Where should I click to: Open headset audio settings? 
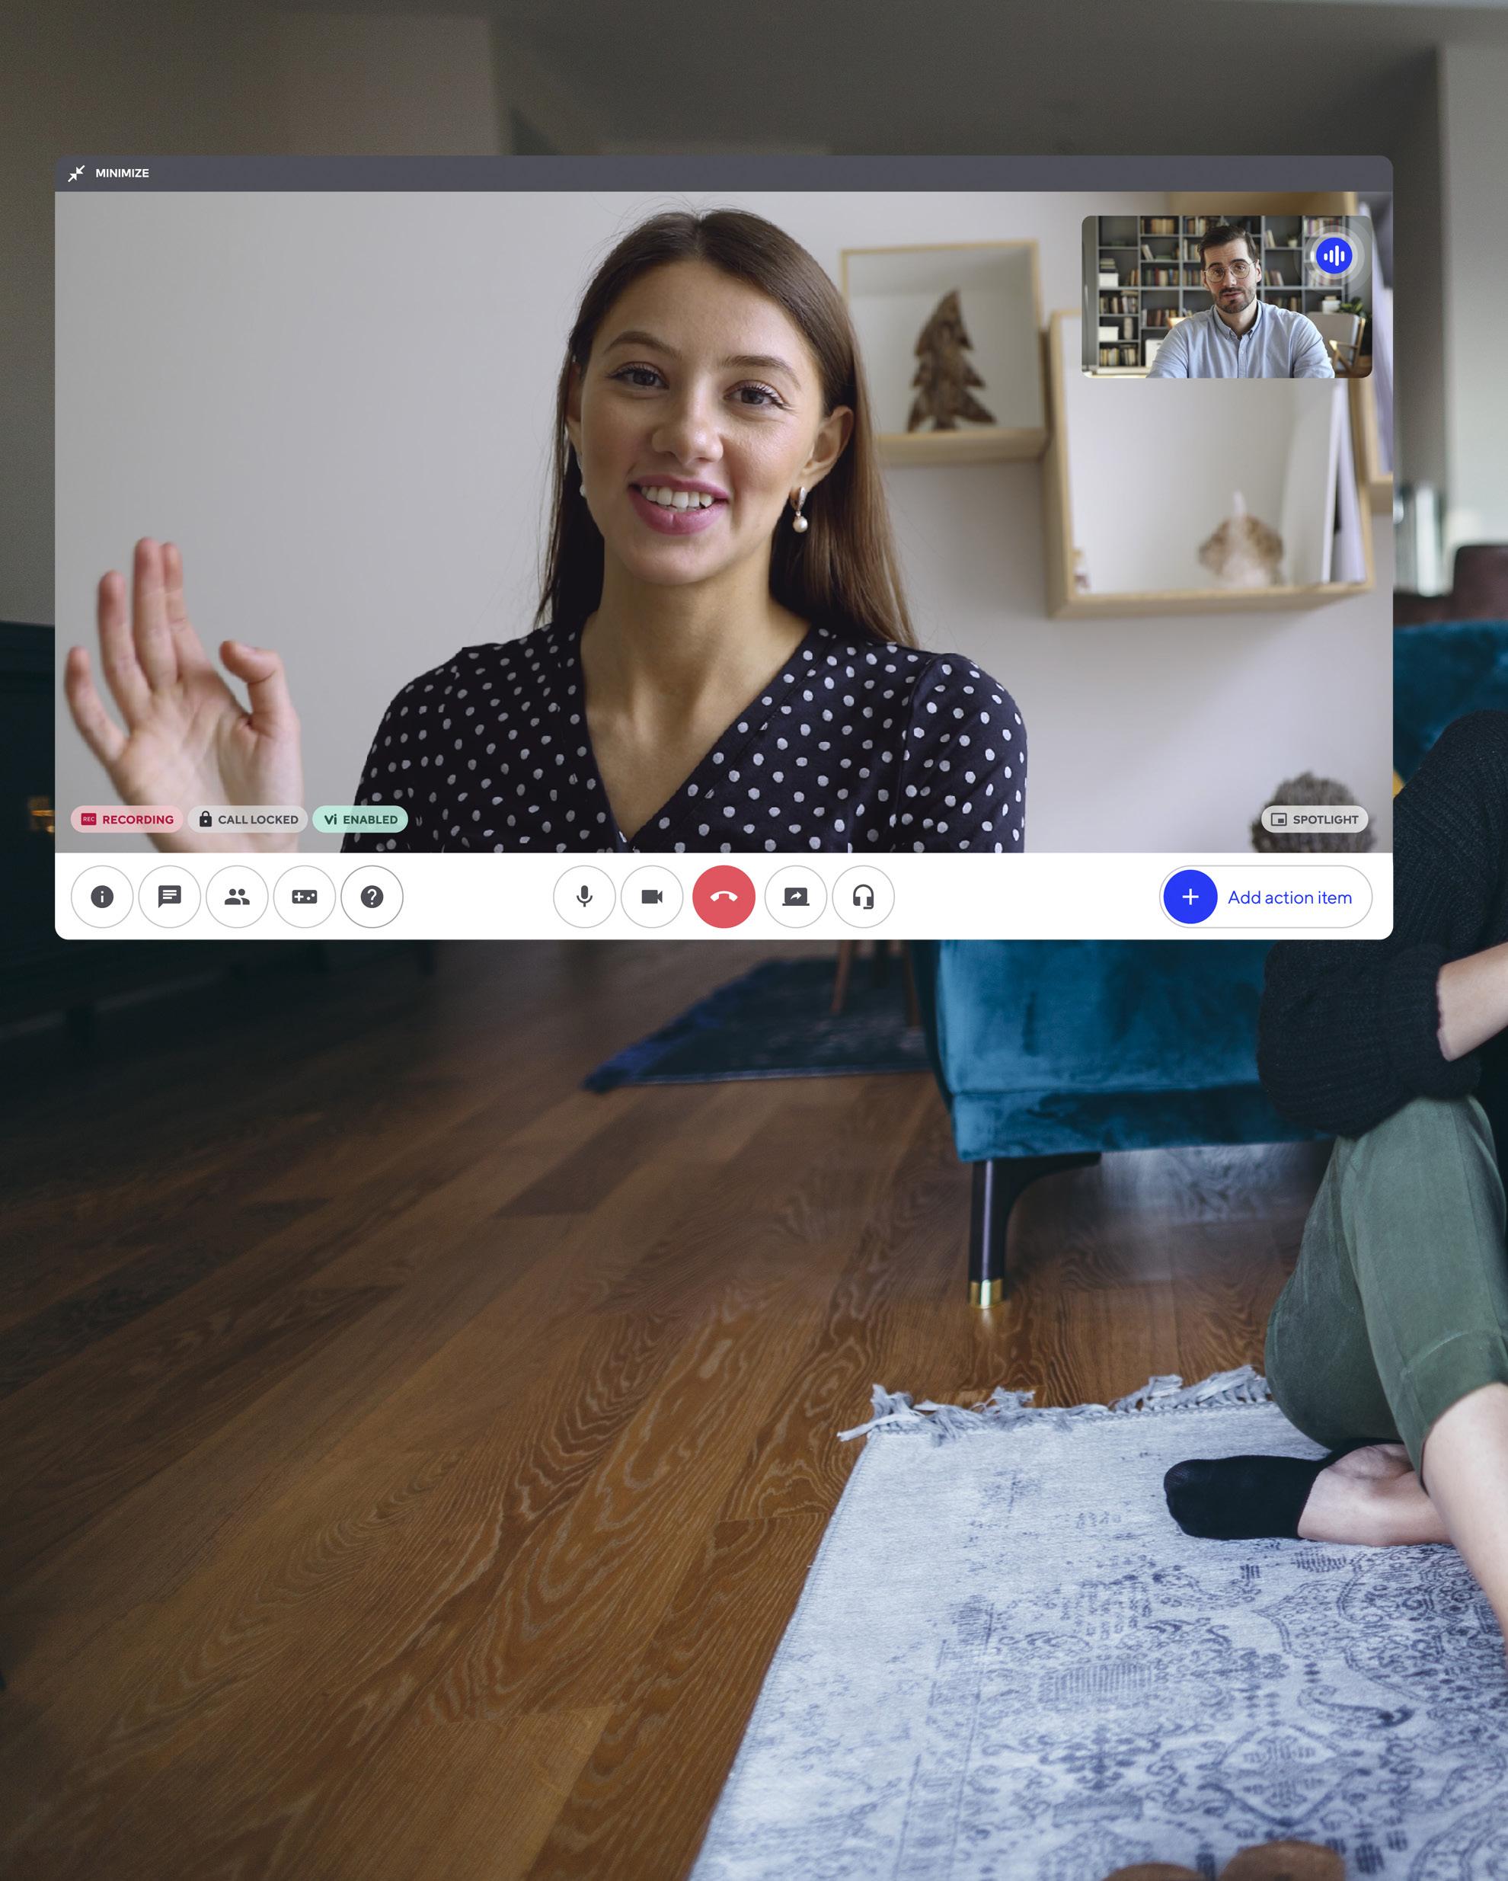coord(864,897)
